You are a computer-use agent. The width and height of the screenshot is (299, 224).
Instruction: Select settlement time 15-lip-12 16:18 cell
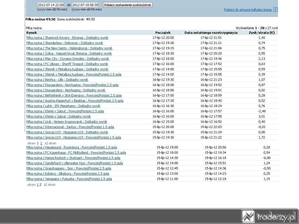(x=215, y=158)
